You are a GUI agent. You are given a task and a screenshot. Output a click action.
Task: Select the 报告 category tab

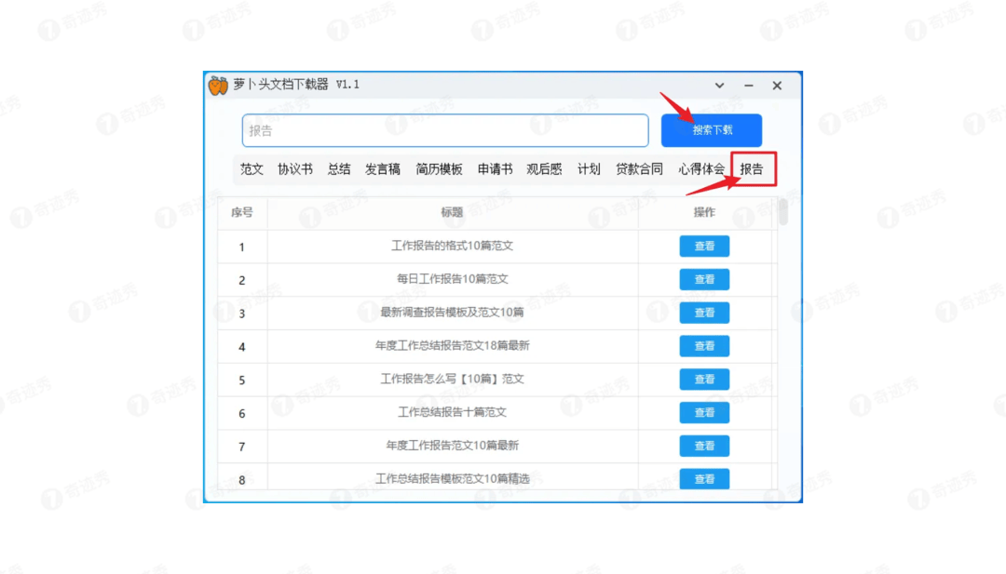(752, 169)
